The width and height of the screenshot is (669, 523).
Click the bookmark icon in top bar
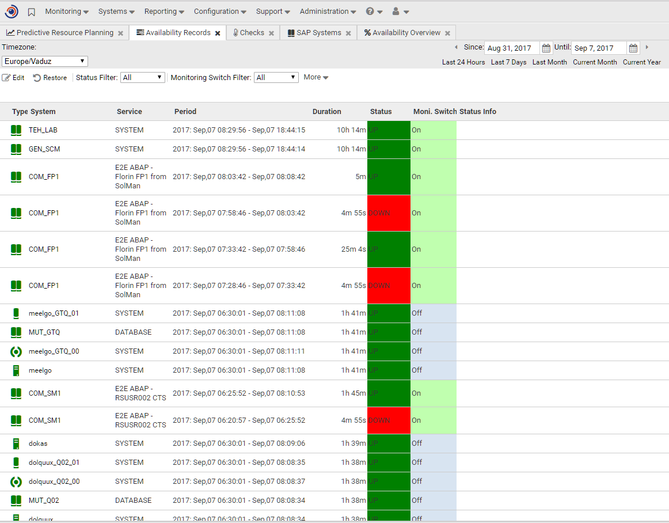[31, 12]
